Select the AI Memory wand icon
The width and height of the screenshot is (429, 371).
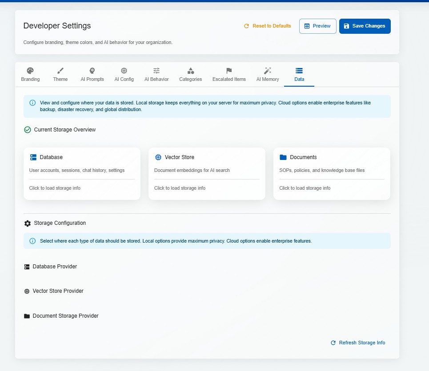pyautogui.click(x=267, y=70)
